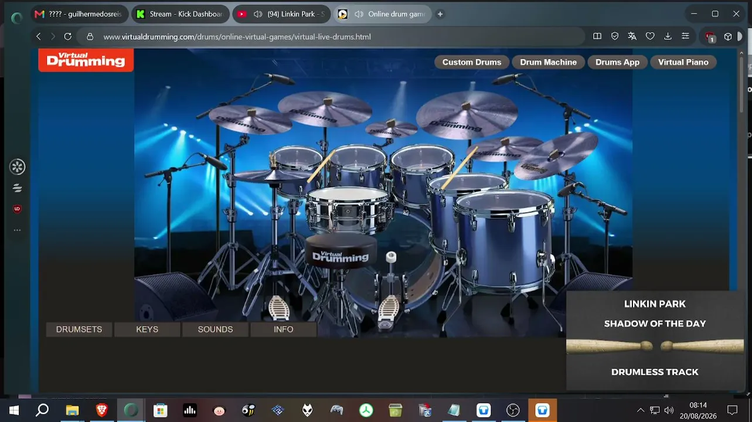This screenshot has width=752, height=422.
Task: Click the translate page icon
Action: 632,36
